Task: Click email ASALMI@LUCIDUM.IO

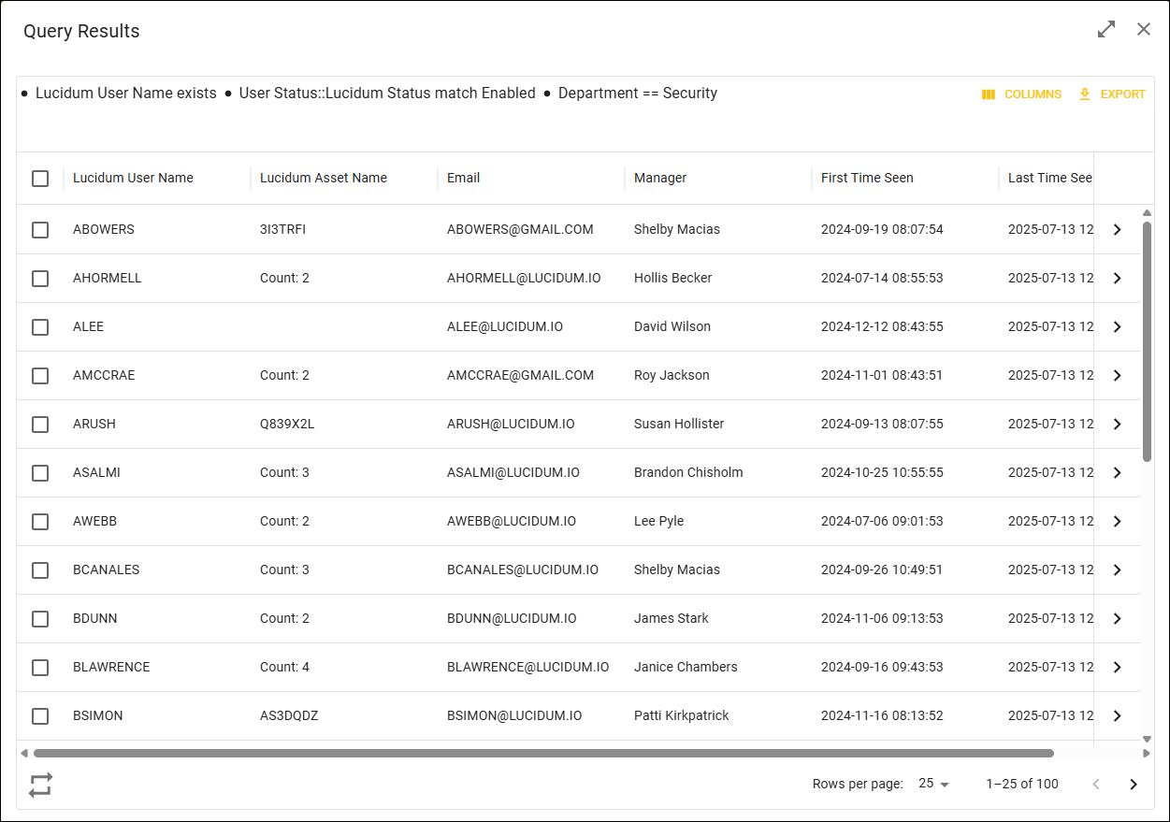Action: (513, 472)
